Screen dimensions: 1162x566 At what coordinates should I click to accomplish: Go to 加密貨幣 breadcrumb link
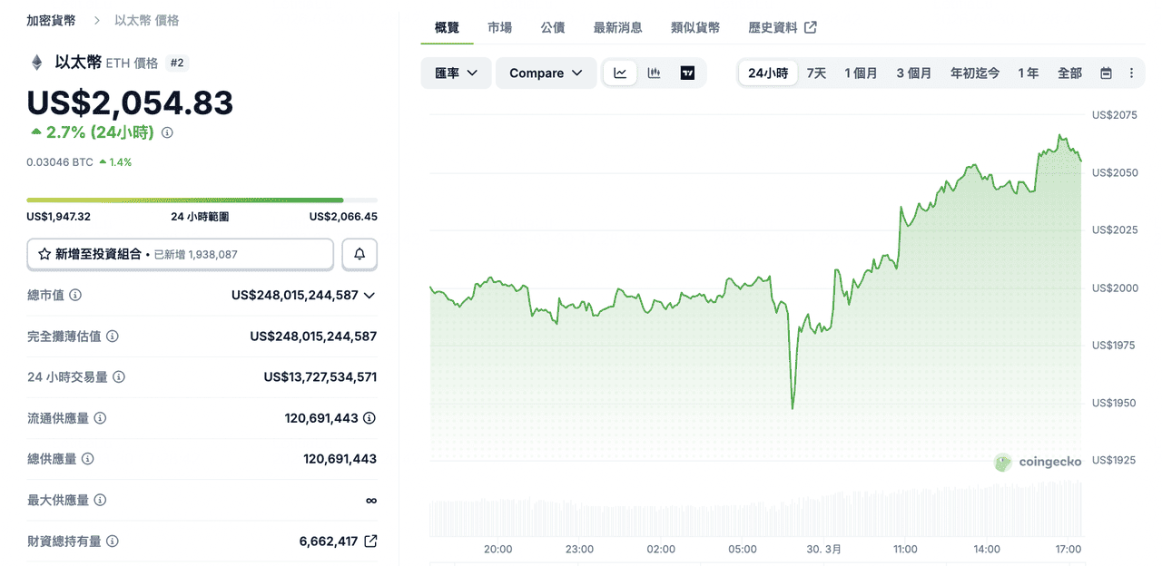pyautogui.click(x=52, y=20)
